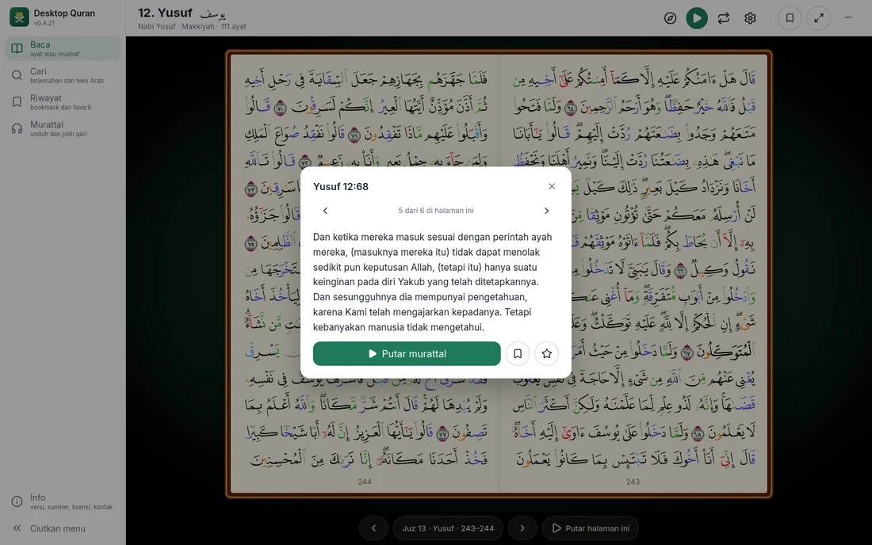
Task: Start playback with the green play button
Action: click(697, 18)
